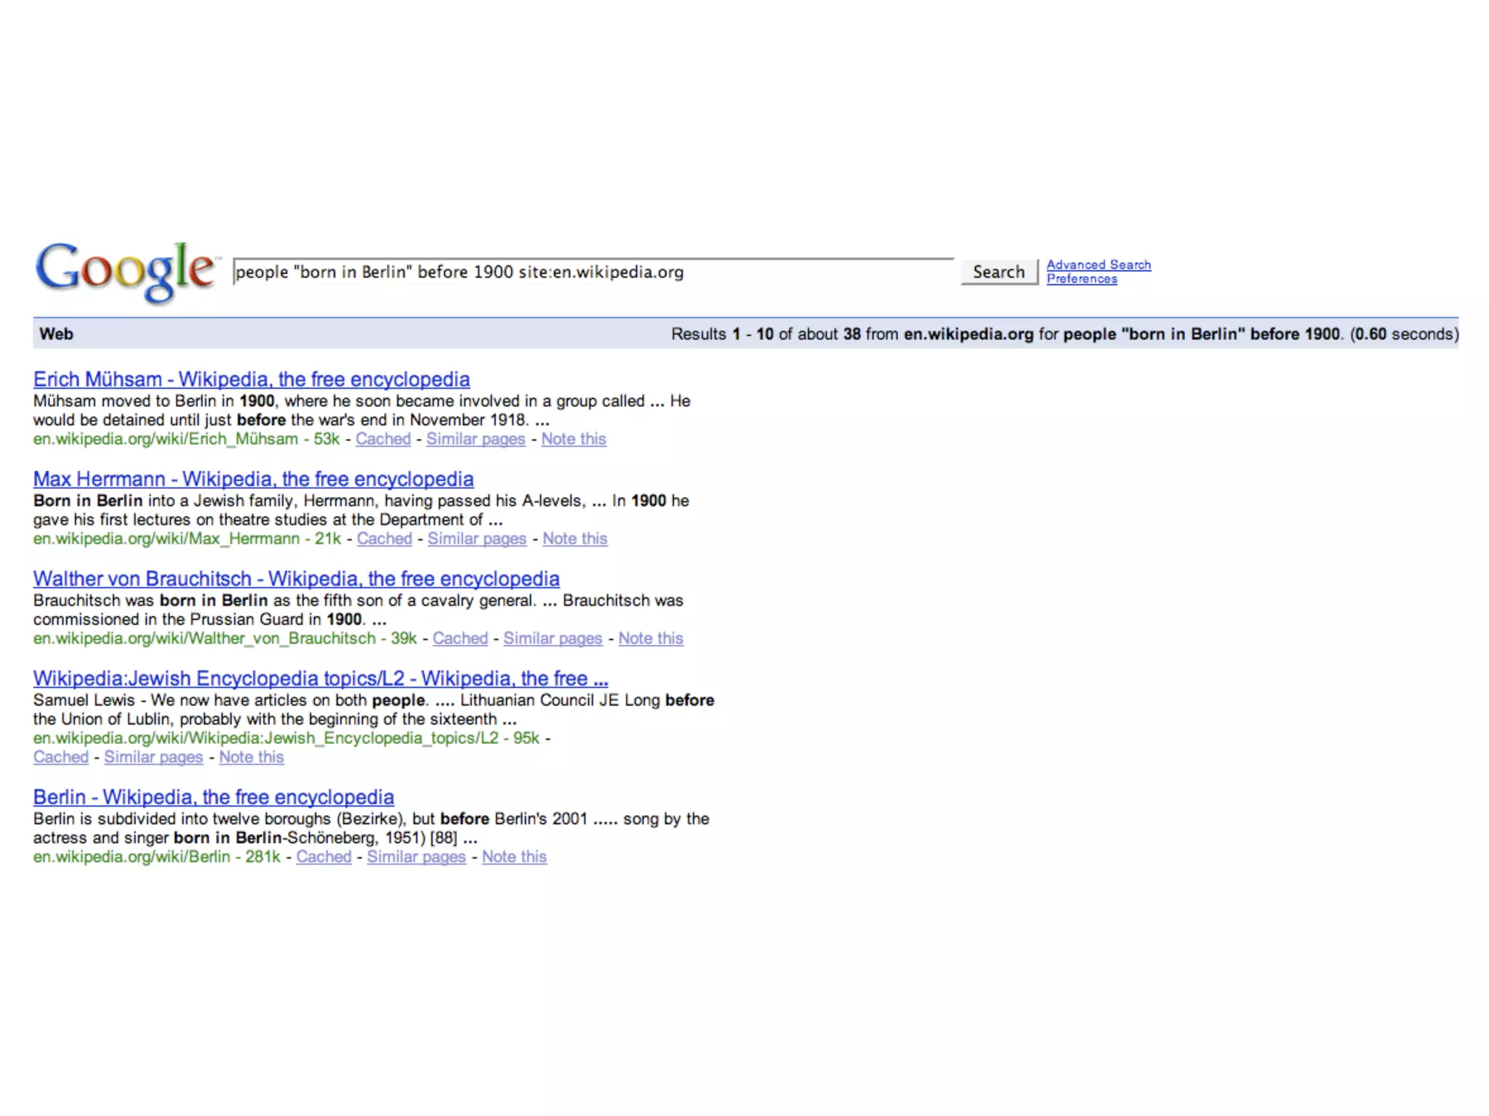The image size is (1489, 1116).
Task: Click the results count text 'Results 1 - 10'
Action: click(723, 333)
